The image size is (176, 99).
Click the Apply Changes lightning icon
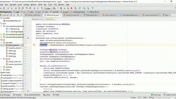[58, 8]
